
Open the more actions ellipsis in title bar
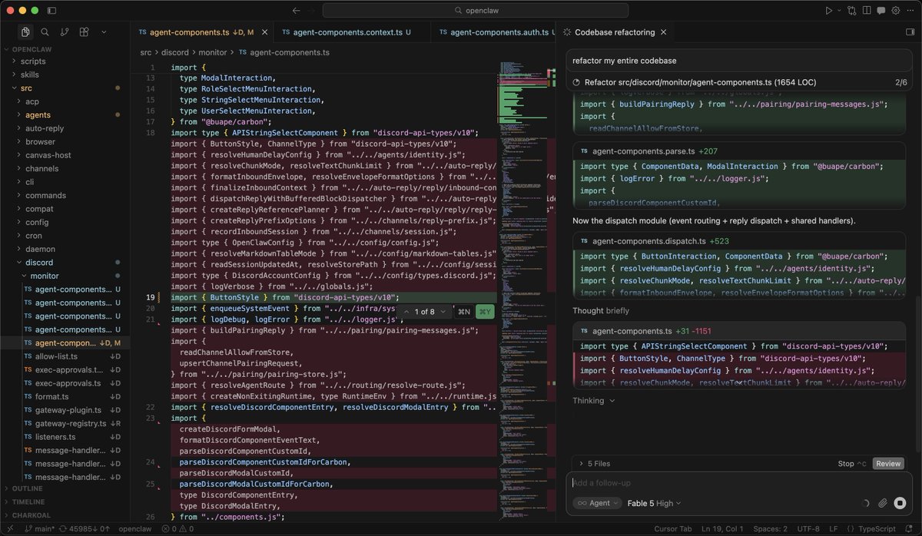click(910, 11)
